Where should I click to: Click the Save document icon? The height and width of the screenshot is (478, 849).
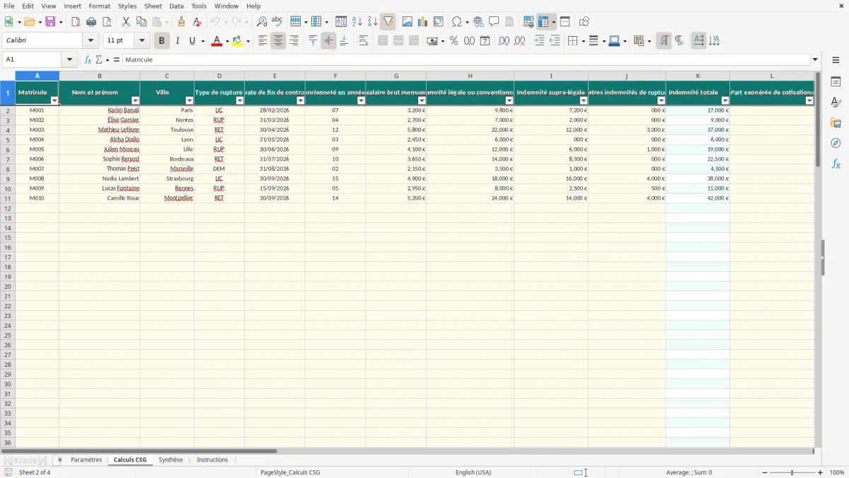pyautogui.click(x=50, y=22)
